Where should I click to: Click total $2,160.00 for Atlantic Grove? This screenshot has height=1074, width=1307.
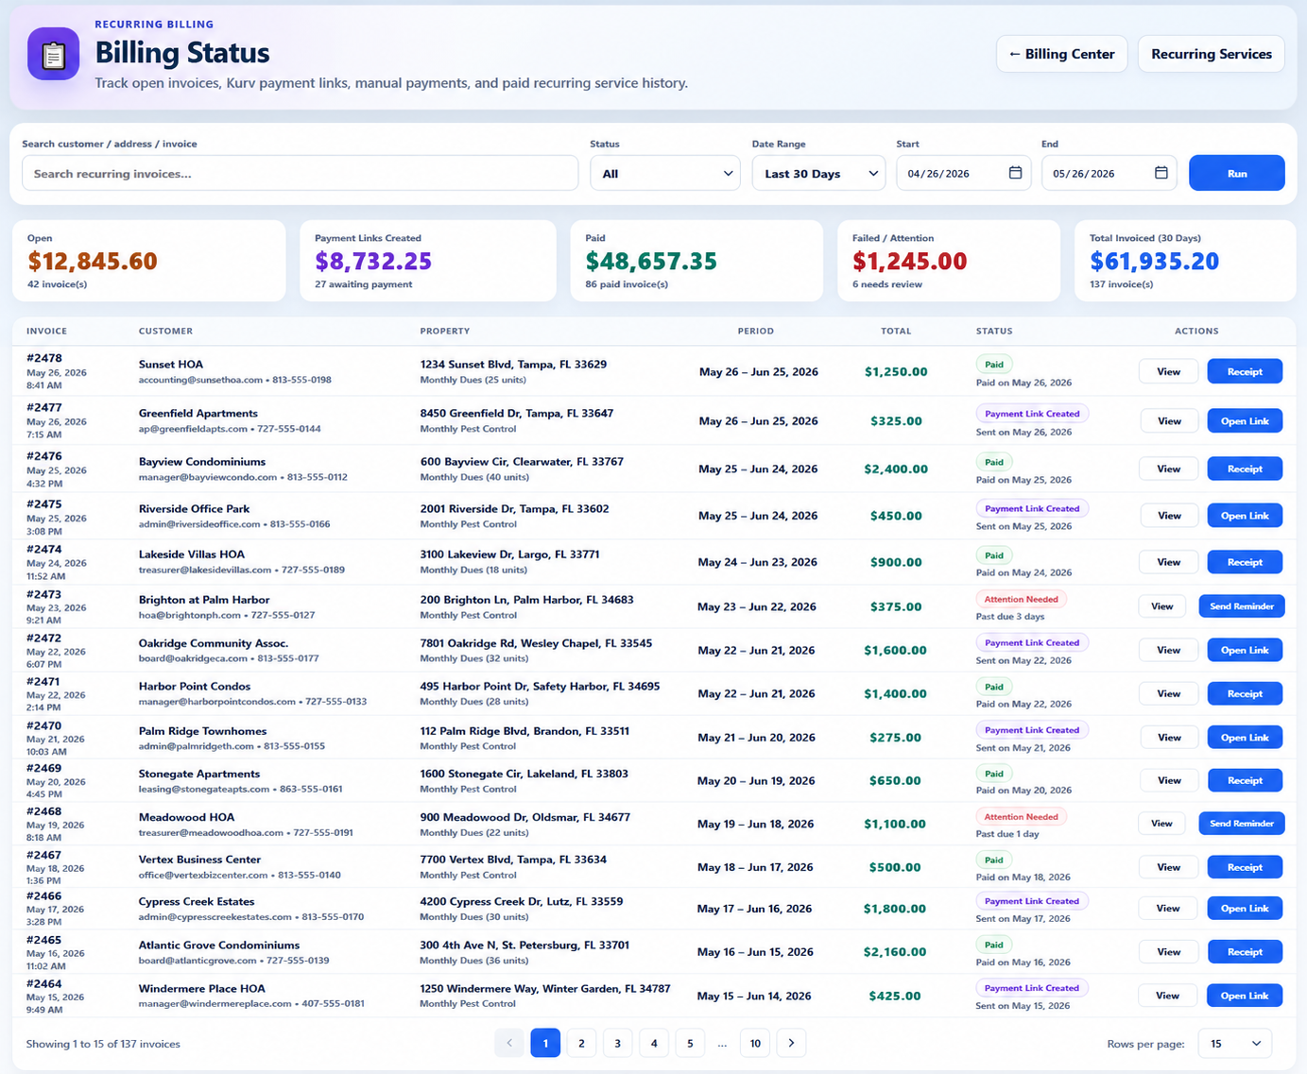pos(895,952)
